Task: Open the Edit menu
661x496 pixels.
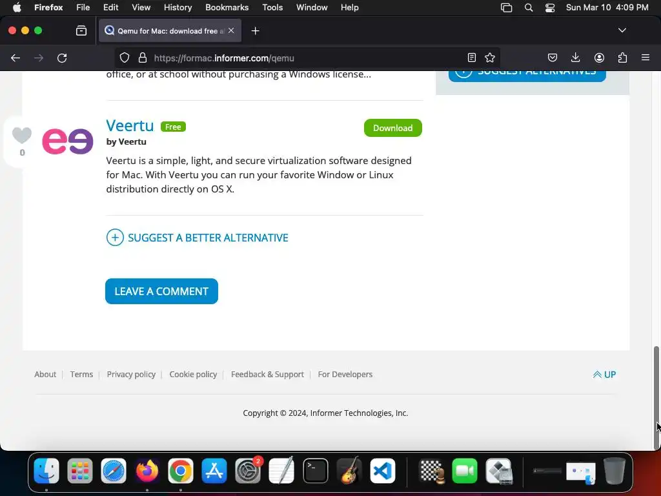Action: [x=111, y=7]
